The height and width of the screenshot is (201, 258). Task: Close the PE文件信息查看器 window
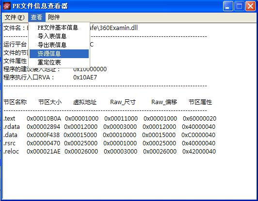(x=250, y=6)
